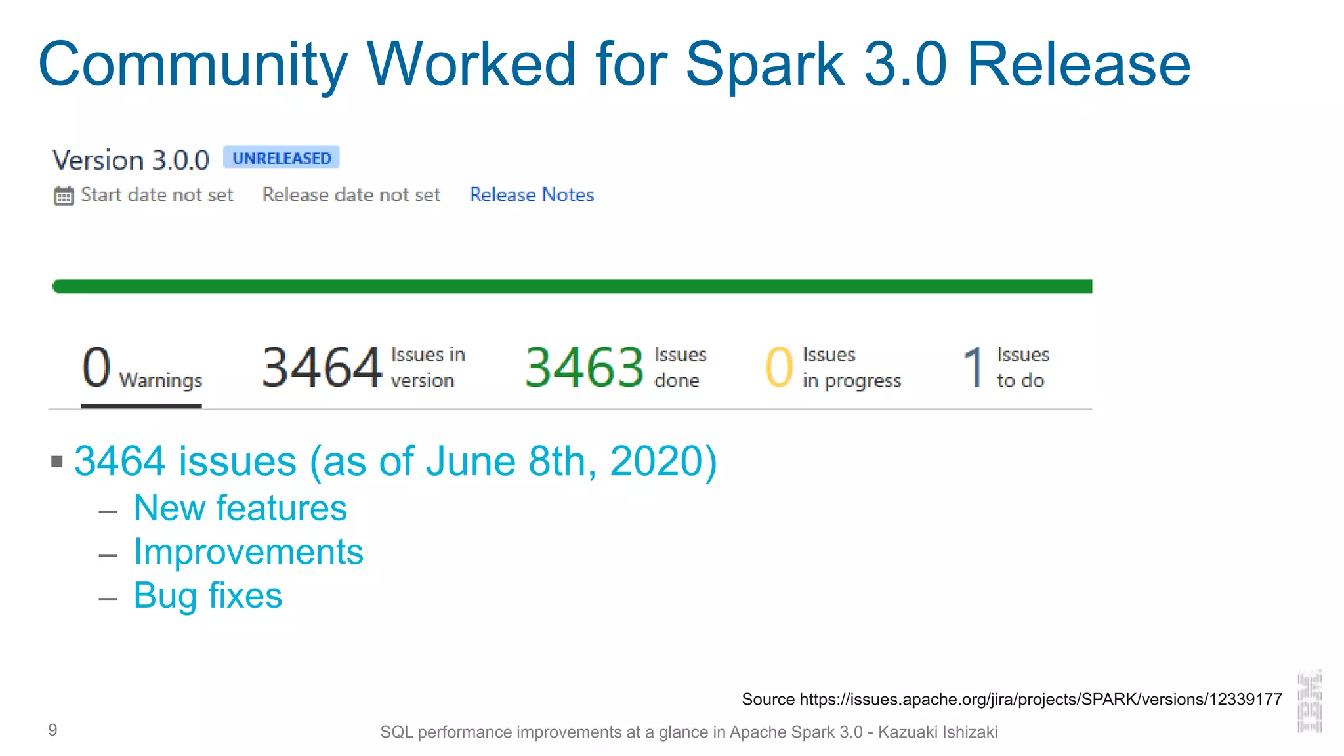Click the 'Release date not set' text
The width and height of the screenshot is (1344, 756).
(351, 195)
